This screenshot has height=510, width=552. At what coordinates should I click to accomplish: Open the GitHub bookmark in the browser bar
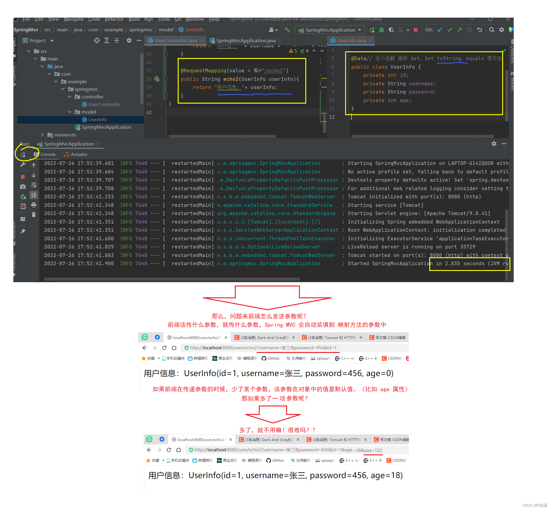coord(271,358)
